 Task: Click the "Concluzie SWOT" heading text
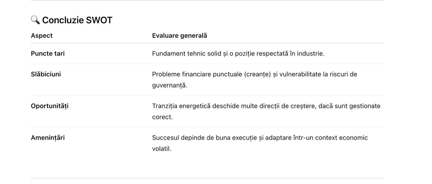77,20
